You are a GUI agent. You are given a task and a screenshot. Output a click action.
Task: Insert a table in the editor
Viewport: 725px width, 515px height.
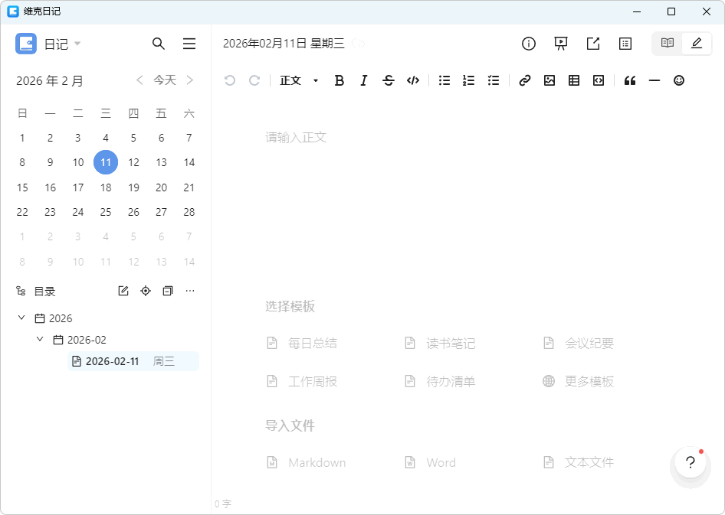coord(574,80)
